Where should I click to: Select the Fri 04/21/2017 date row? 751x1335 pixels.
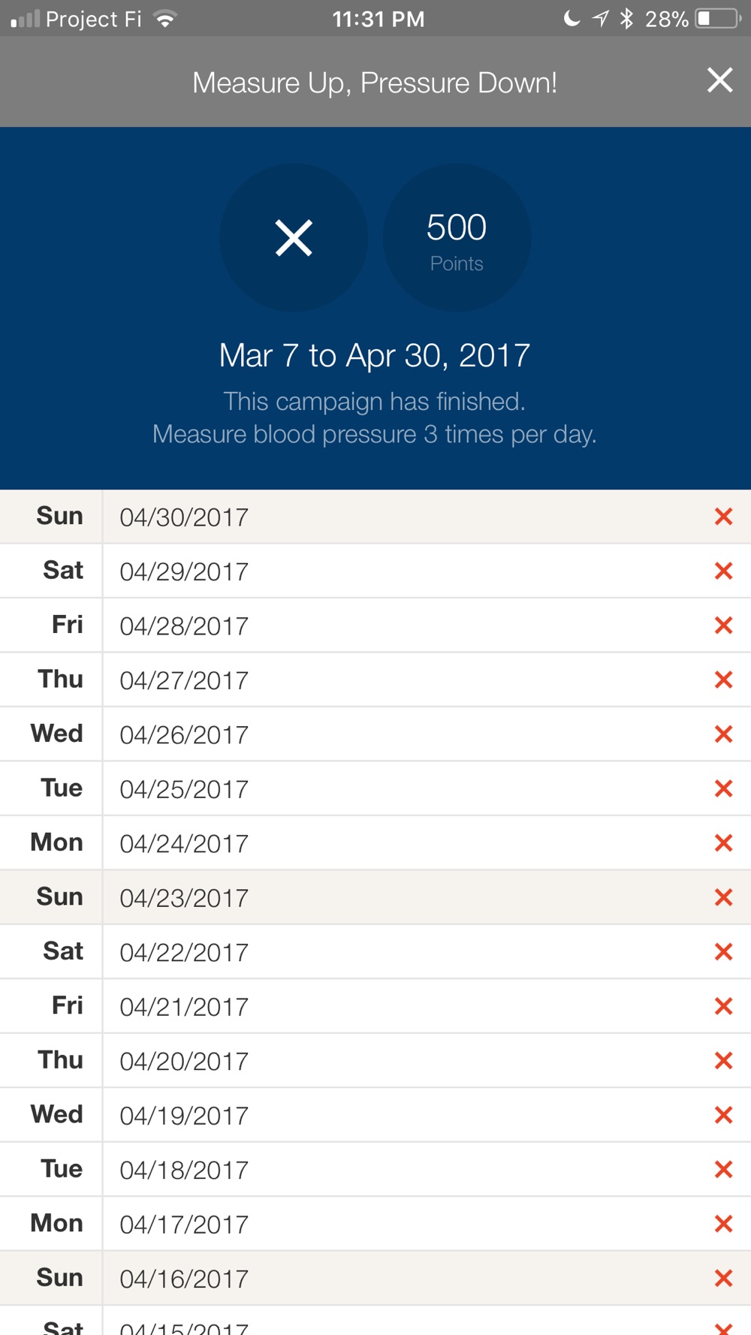coord(375,1006)
